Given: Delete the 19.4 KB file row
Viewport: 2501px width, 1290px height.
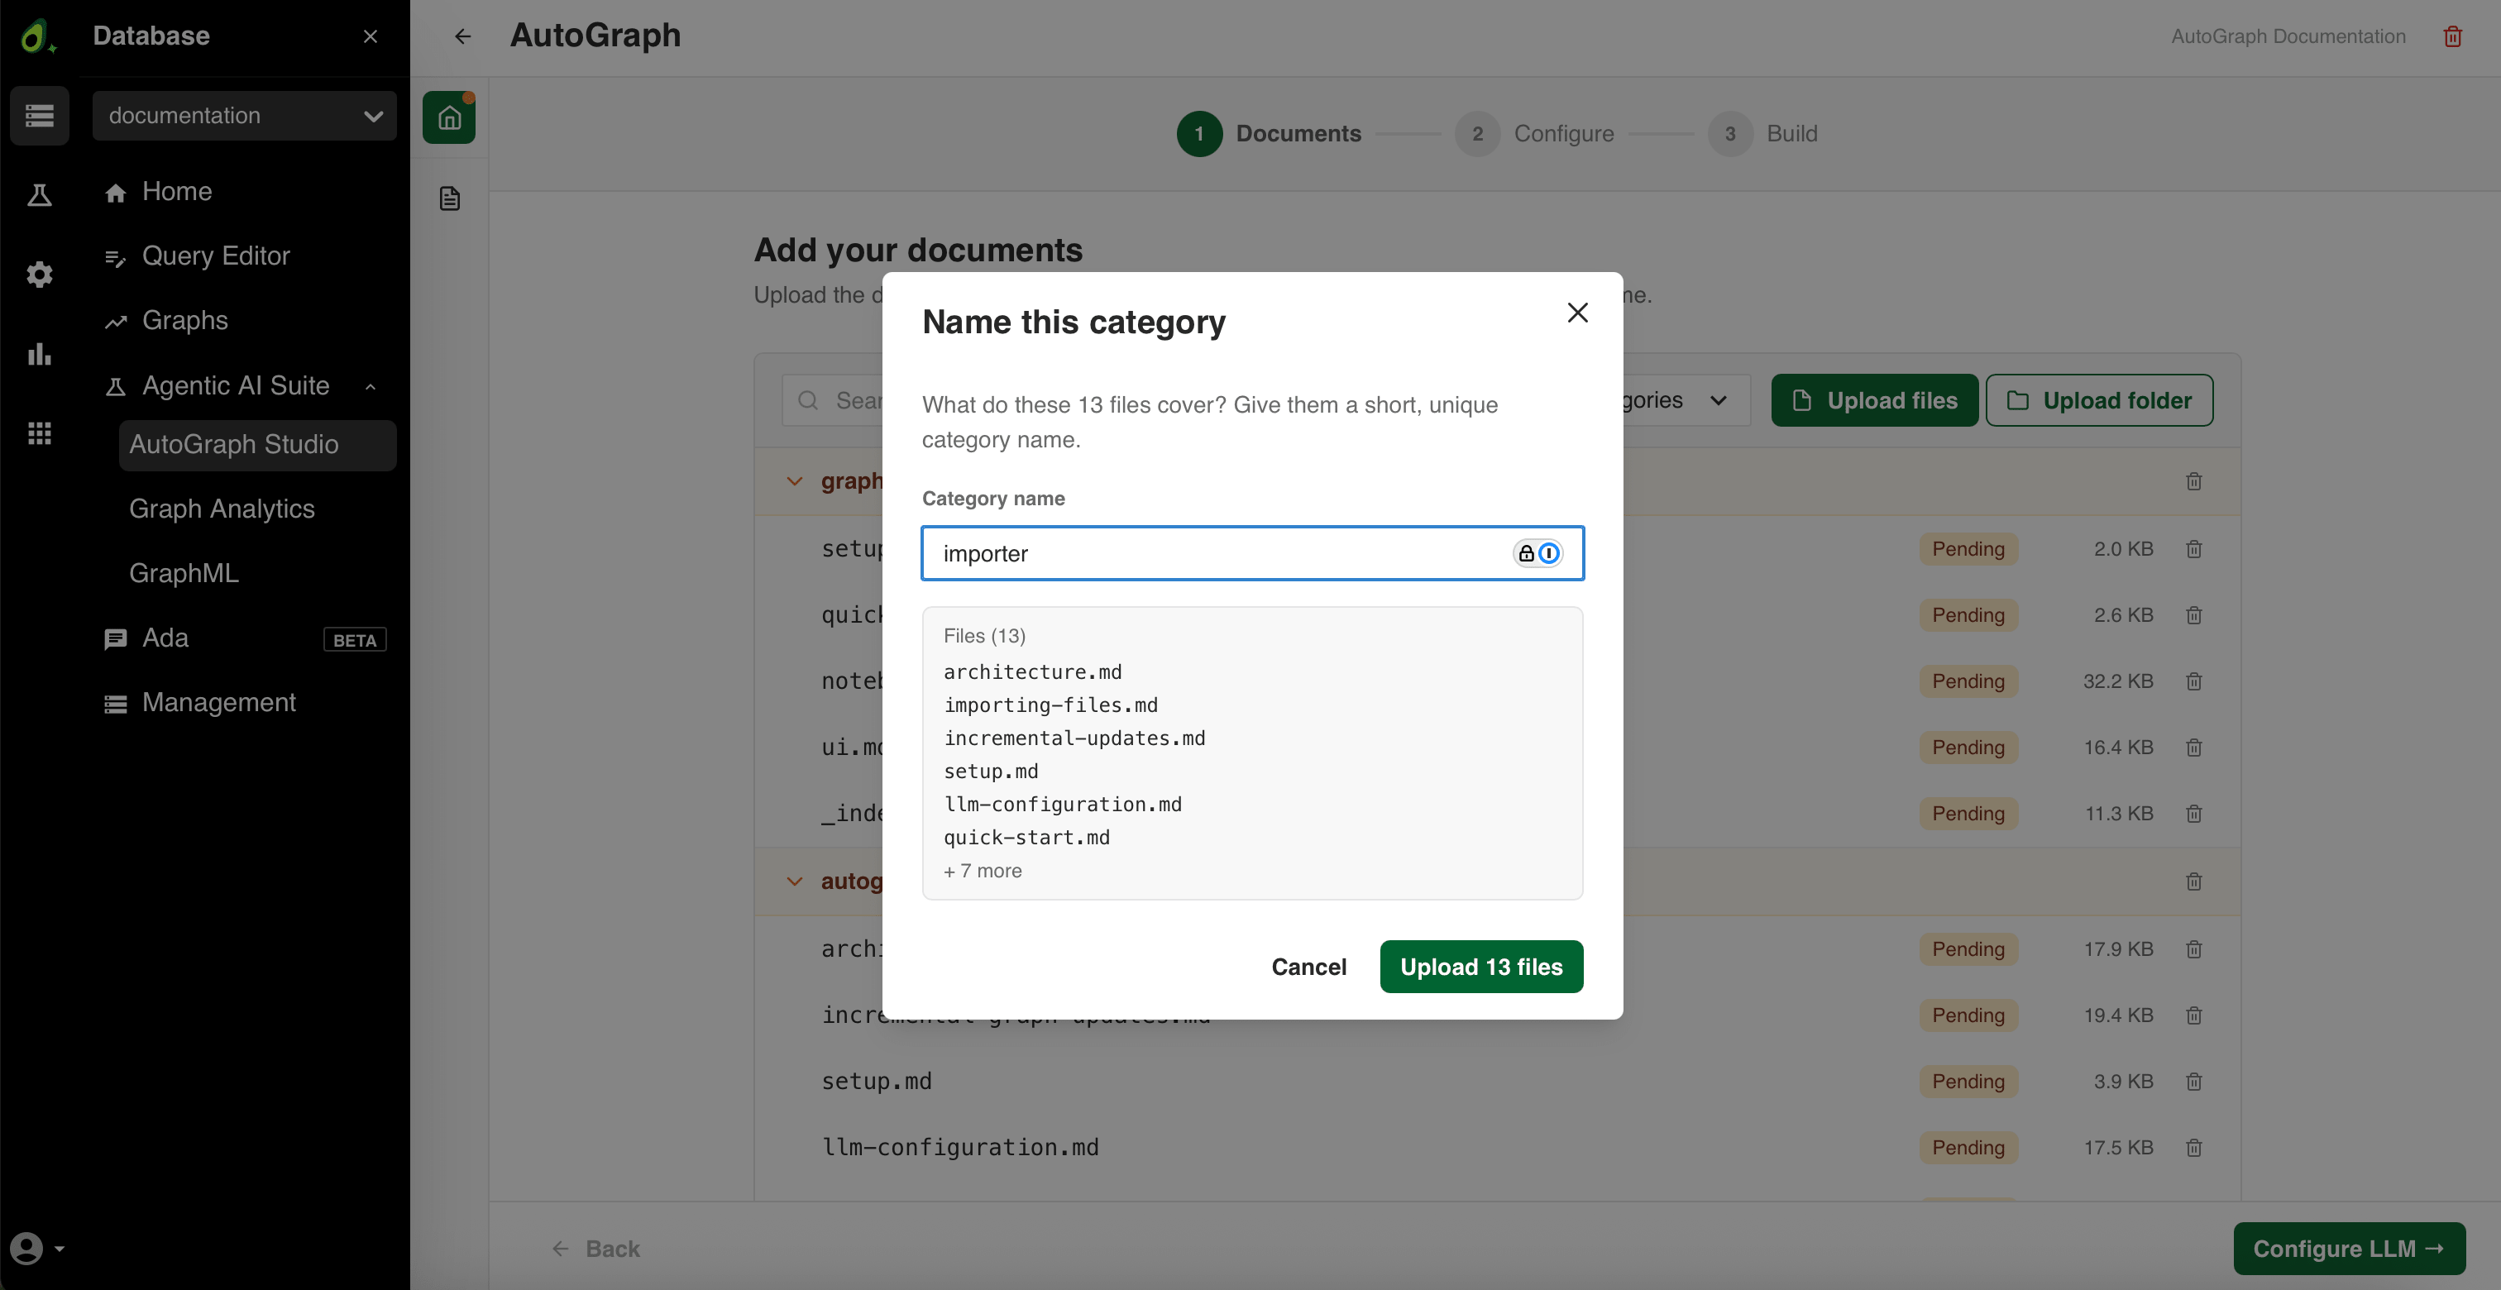Looking at the screenshot, I should (2193, 1015).
